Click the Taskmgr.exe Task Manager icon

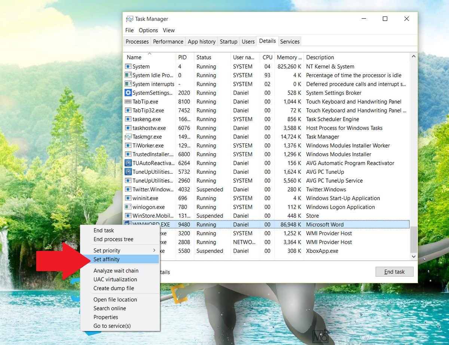[128, 137]
